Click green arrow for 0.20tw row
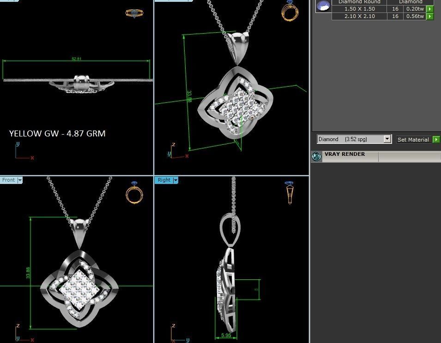This screenshot has width=441, height=343. tap(430, 9)
